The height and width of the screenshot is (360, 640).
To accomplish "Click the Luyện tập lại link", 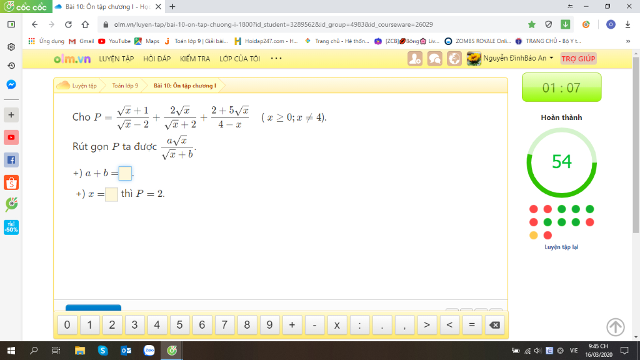I will tap(561, 247).
